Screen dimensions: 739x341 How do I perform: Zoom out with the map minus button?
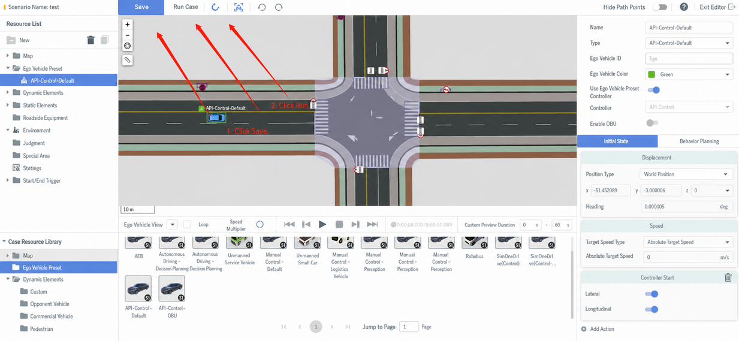coord(127,35)
